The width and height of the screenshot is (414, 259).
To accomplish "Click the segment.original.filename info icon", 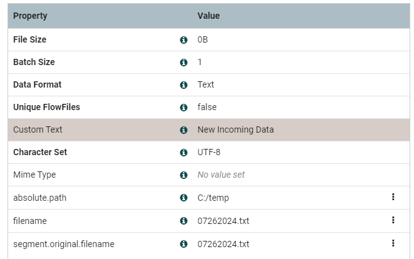I will (184, 244).
